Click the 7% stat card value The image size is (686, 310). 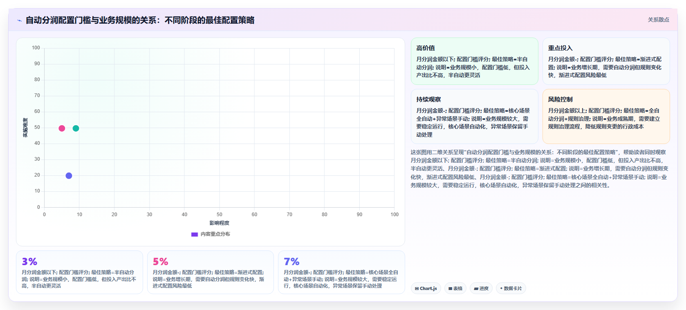291,261
